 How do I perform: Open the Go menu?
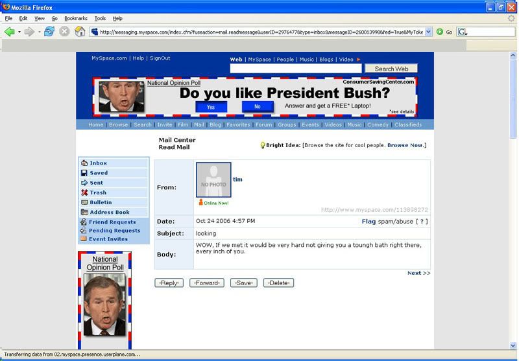click(x=54, y=19)
